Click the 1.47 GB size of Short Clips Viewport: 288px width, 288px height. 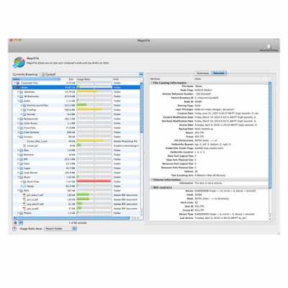coord(71,181)
